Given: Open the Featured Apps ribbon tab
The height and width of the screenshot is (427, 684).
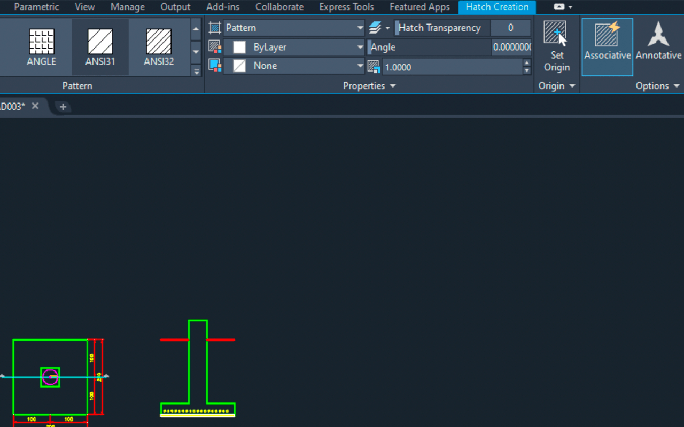Looking at the screenshot, I should 420,7.
